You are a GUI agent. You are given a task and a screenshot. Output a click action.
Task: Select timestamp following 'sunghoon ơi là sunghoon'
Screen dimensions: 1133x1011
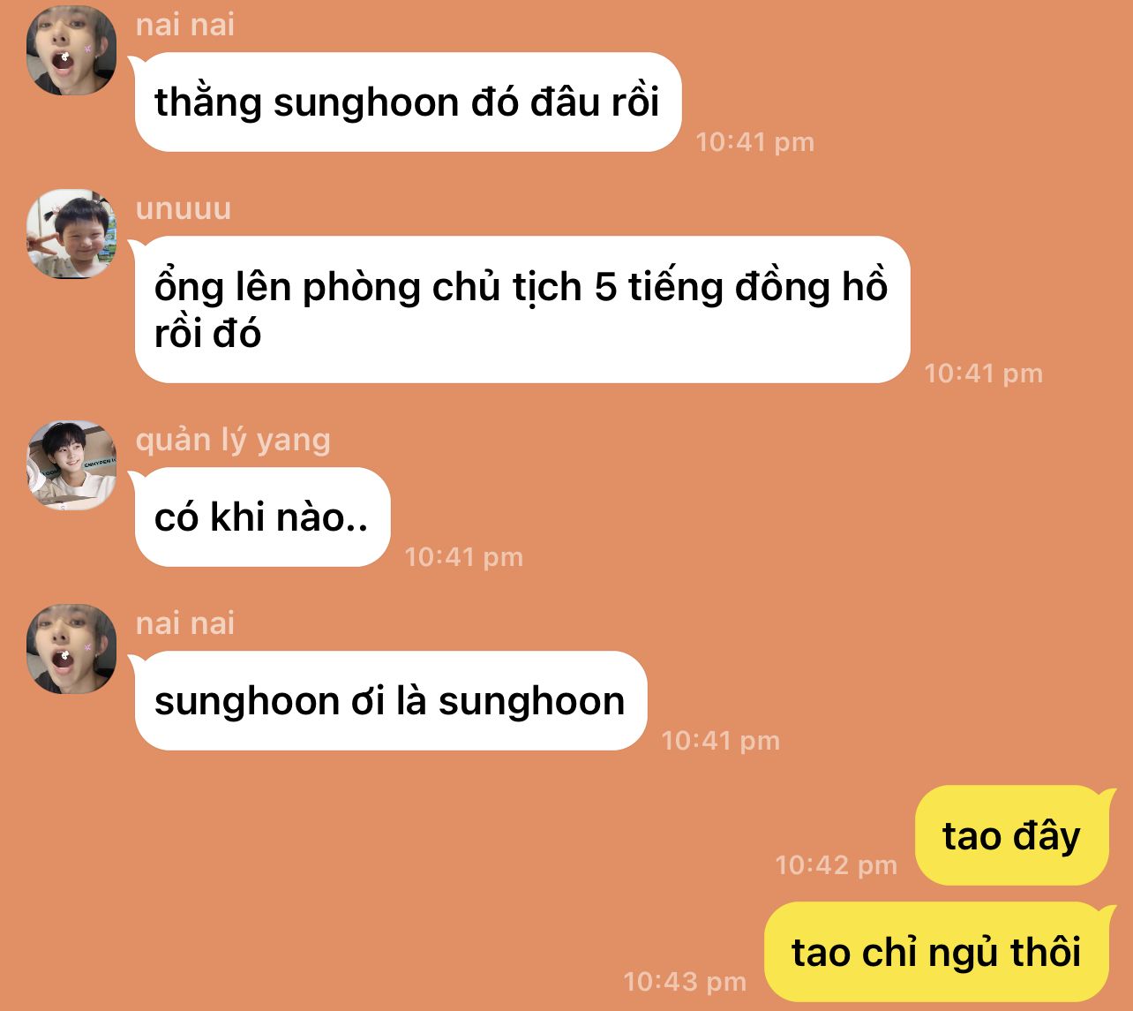point(720,741)
